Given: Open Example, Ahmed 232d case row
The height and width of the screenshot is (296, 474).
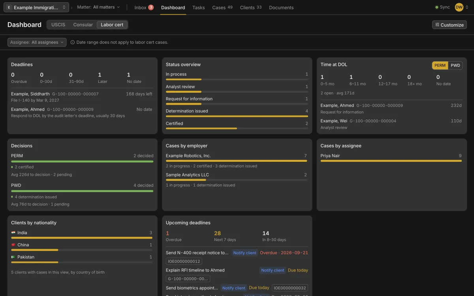Looking at the screenshot, I should click(391, 109).
